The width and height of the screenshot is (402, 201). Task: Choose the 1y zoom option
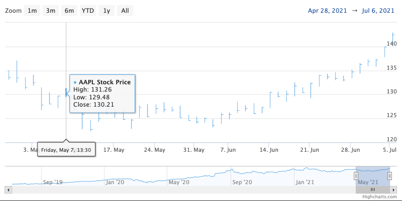click(x=106, y=10)
